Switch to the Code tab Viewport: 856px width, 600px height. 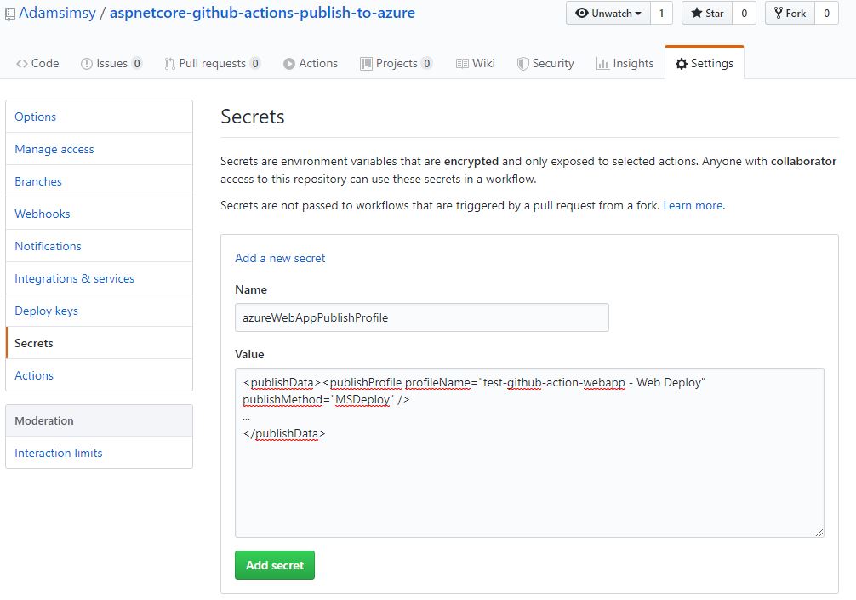[x=37, y=62]
